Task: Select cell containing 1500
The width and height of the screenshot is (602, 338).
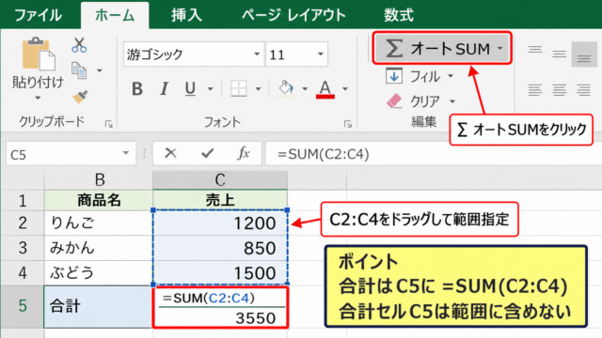Action: [220, 272]
